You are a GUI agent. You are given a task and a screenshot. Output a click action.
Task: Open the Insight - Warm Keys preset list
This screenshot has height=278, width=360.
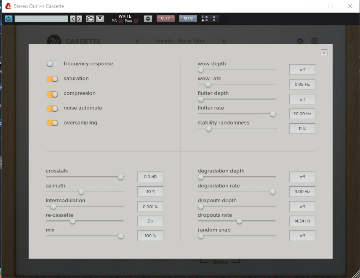[x=181, y=41]
